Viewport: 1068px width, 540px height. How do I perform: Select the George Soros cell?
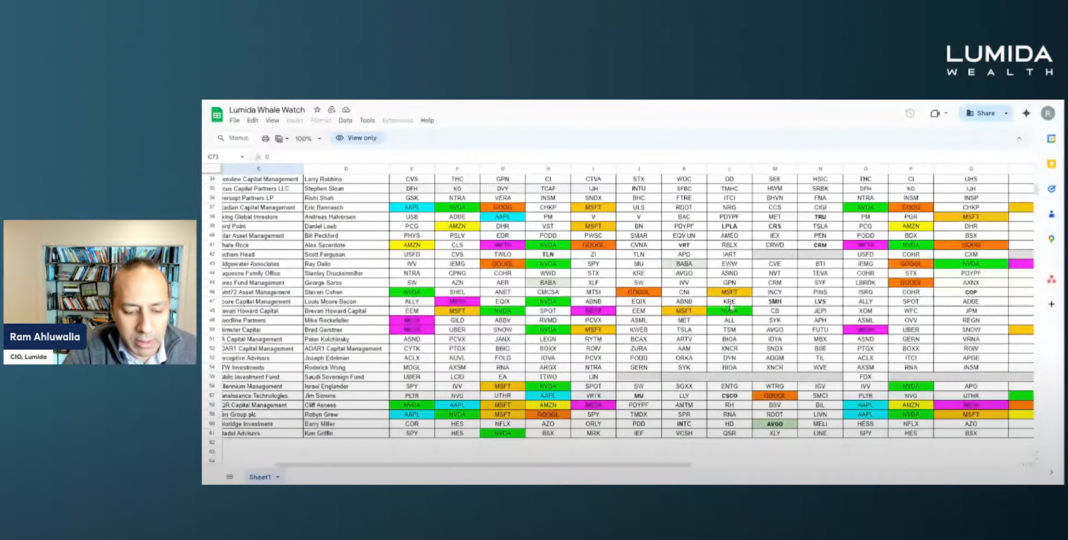point(346,283)
